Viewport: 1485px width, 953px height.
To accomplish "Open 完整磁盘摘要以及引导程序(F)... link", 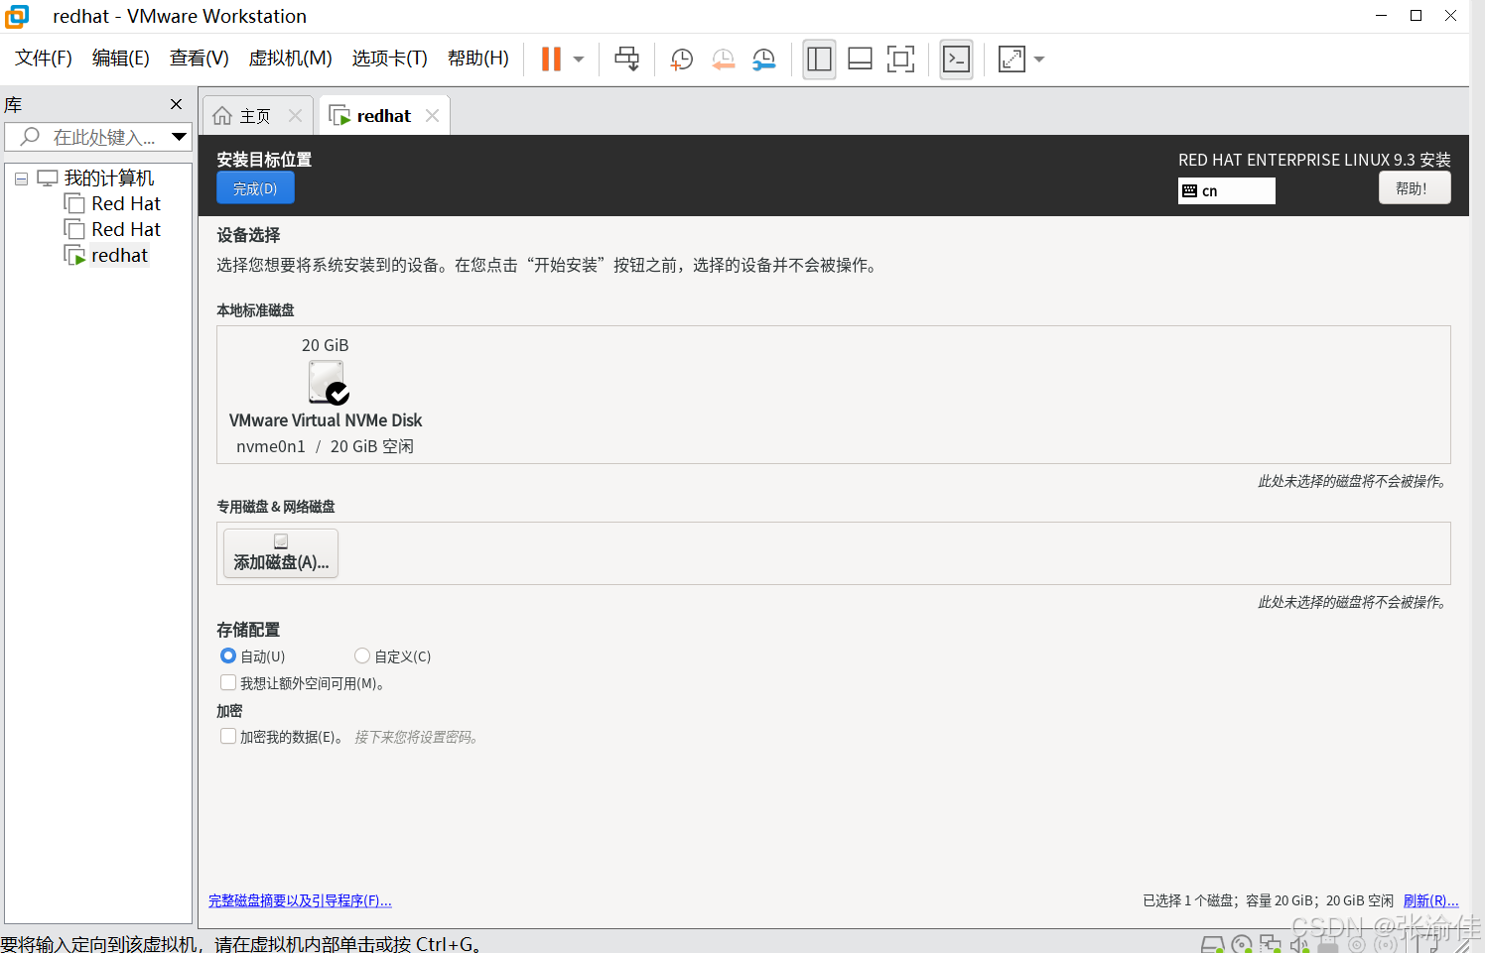I will coord(300,900).
